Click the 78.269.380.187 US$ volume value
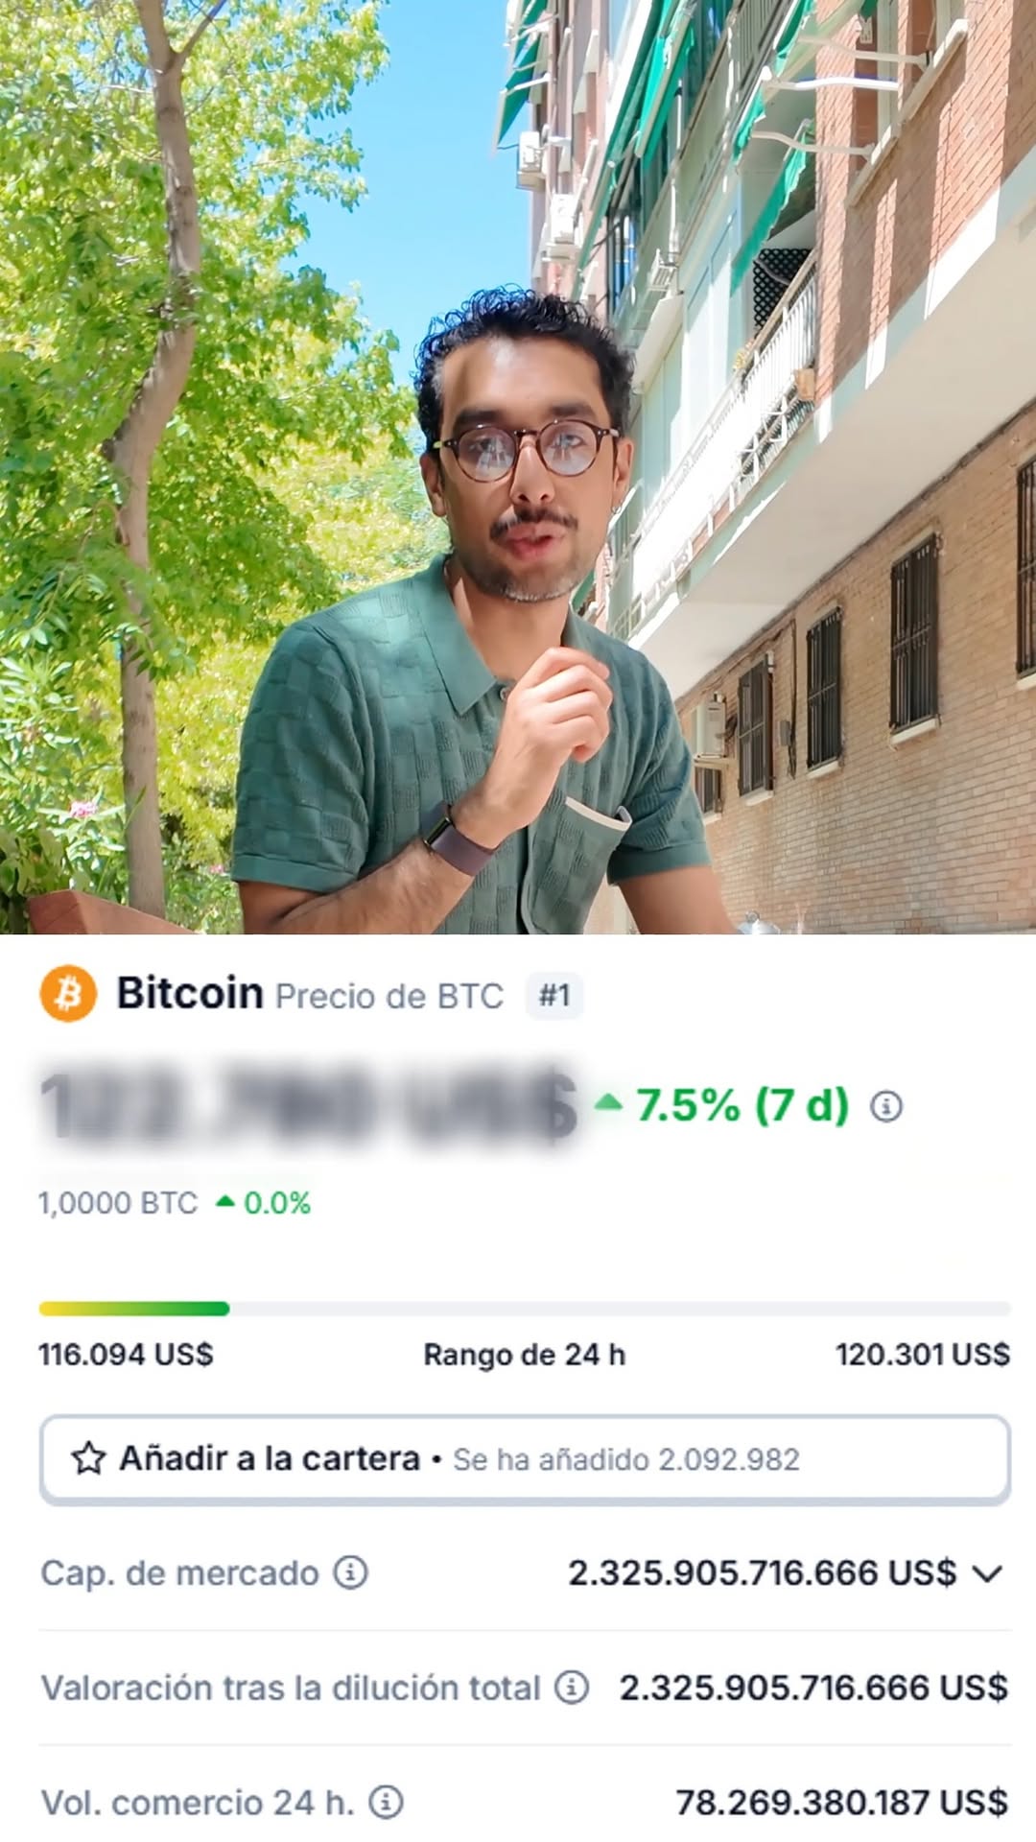 coord(842,1802)
